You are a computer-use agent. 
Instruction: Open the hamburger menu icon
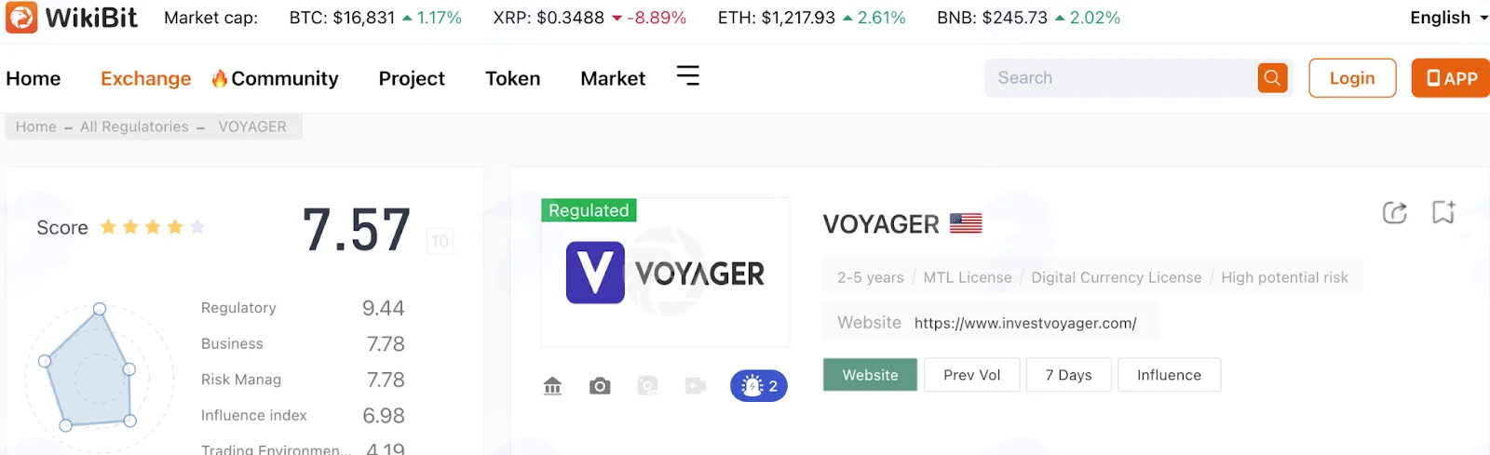687,76
